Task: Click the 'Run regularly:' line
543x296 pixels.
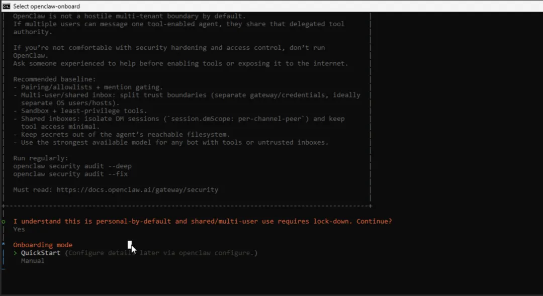Action: [41, 158]
